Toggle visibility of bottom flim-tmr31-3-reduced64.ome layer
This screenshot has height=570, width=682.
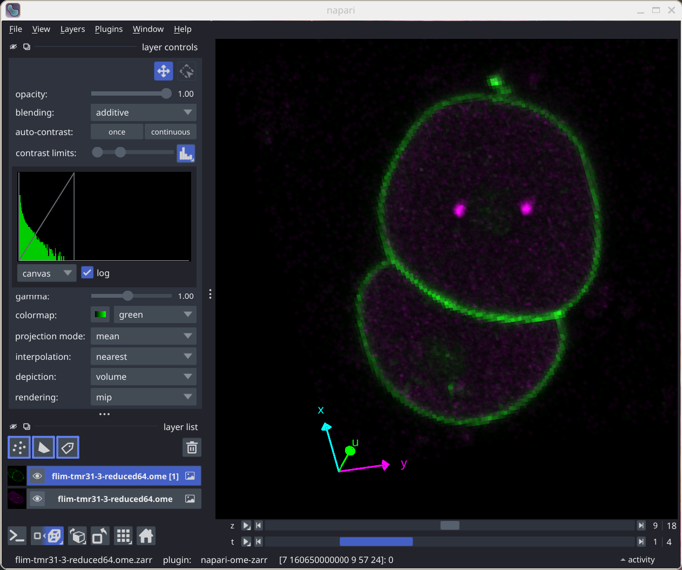[x=37, y=499]
